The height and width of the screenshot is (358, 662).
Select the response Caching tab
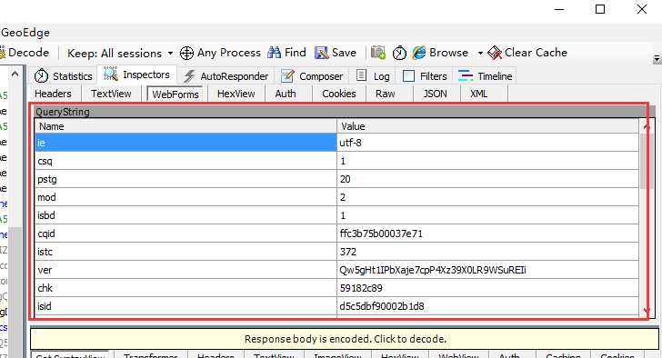563,355
